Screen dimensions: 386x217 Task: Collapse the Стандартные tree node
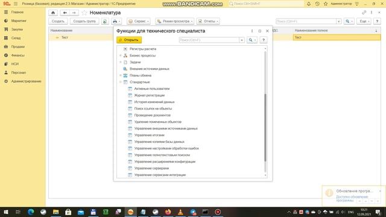[121, 82]
